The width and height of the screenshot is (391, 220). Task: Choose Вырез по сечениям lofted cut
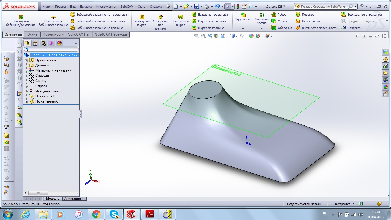209,21
